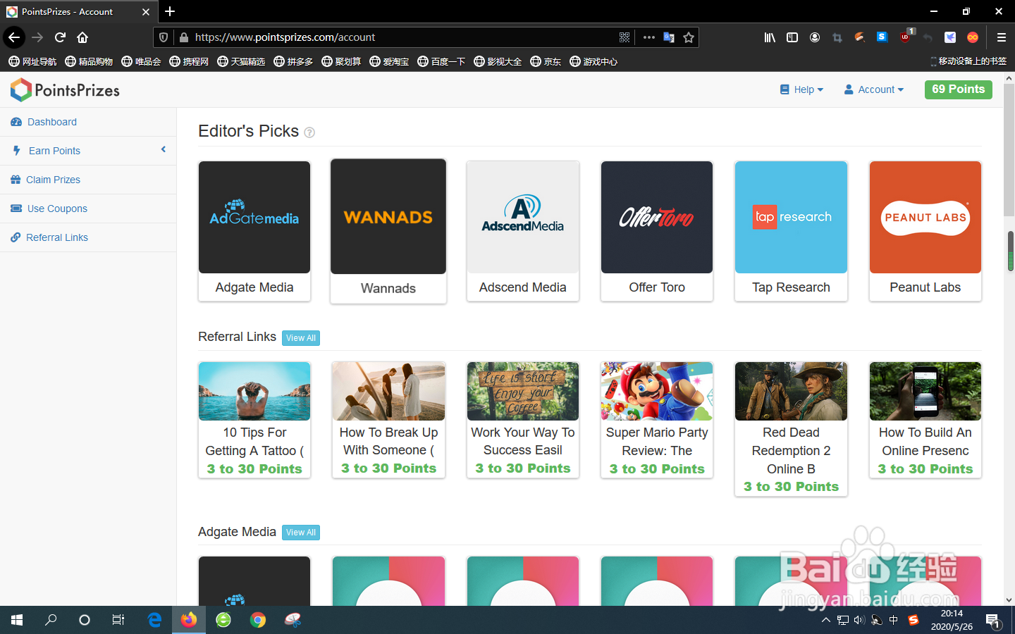Open the Wannads card
Image resolution: width=1015 pixels, height=634 pixels.
tap(388, 231)
